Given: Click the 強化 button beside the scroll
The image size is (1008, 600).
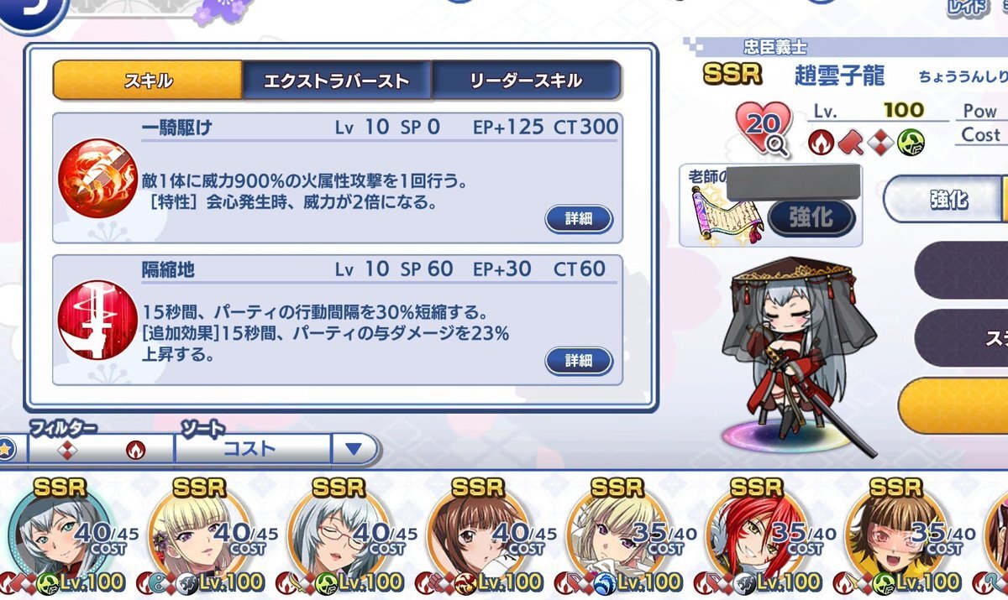Looking at the screenshot, I should click(811, 217).
